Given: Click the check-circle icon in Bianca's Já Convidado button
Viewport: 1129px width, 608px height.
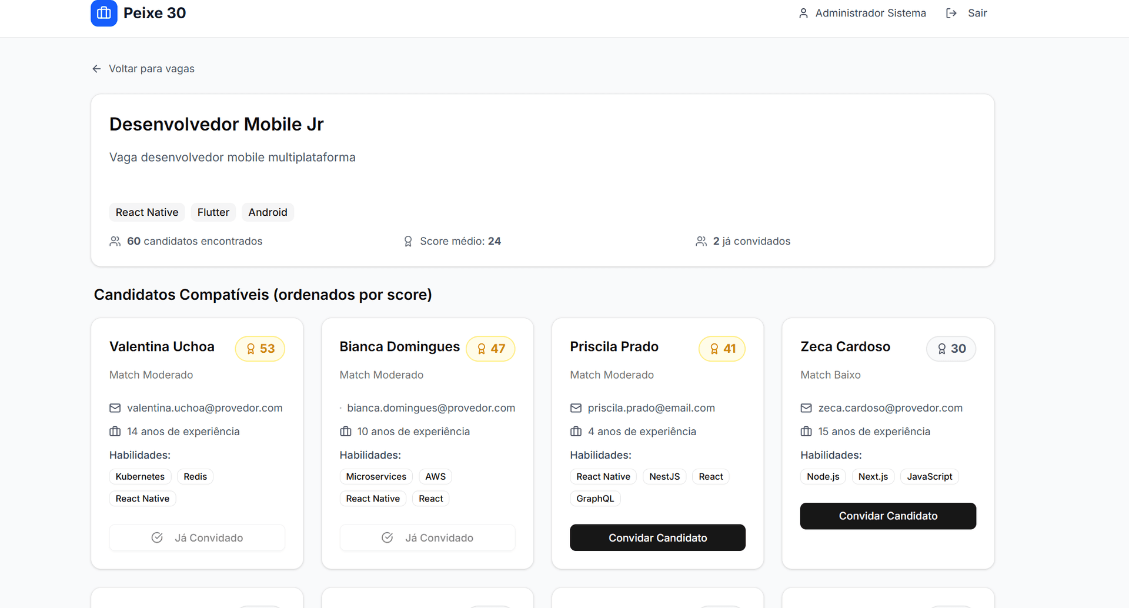Looking at the screenshot, I should click(388, 537).
